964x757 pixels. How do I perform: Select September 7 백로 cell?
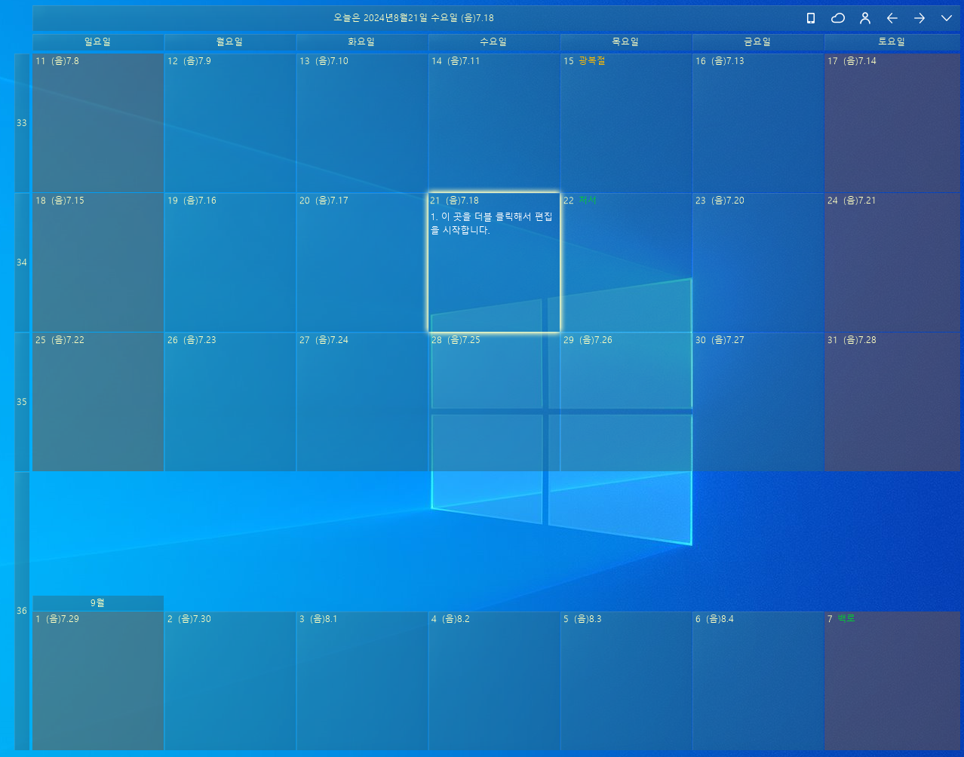892,681
